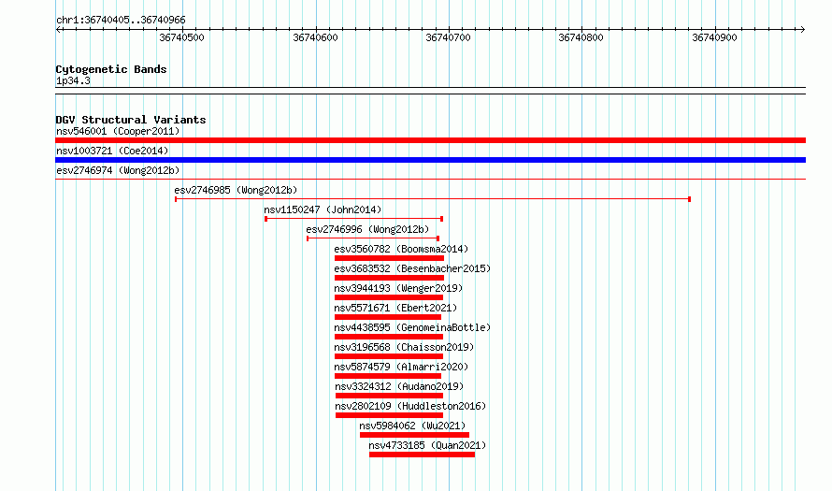Open the nsv3324312 (Audano2019) label
The image size is (832, 491).
pos(399,386)
